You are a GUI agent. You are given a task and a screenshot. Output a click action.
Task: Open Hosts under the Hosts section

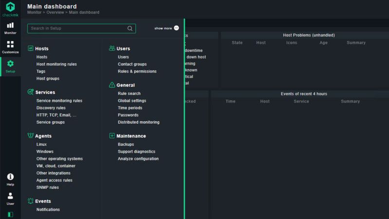42,57
